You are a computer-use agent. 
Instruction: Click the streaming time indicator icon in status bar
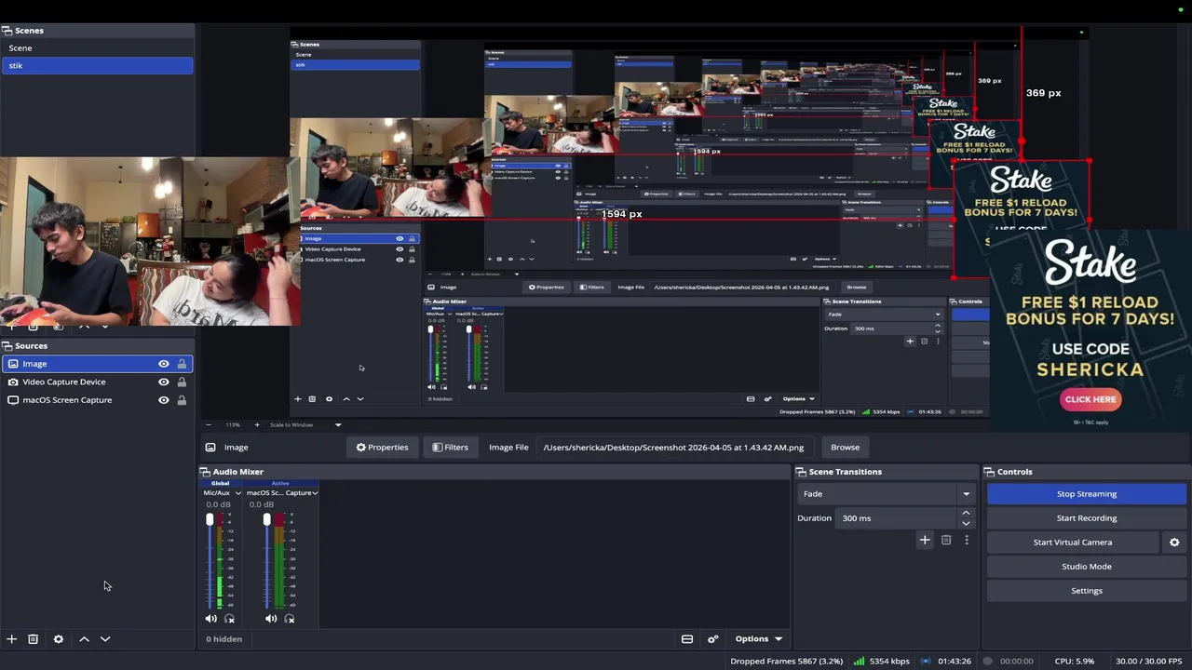point(927,662)
